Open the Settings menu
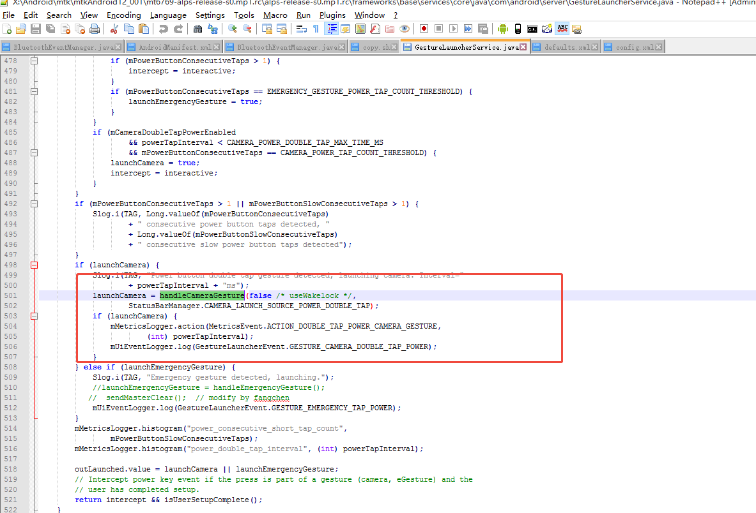The image size is (756, 513). [x=210, y=15]
